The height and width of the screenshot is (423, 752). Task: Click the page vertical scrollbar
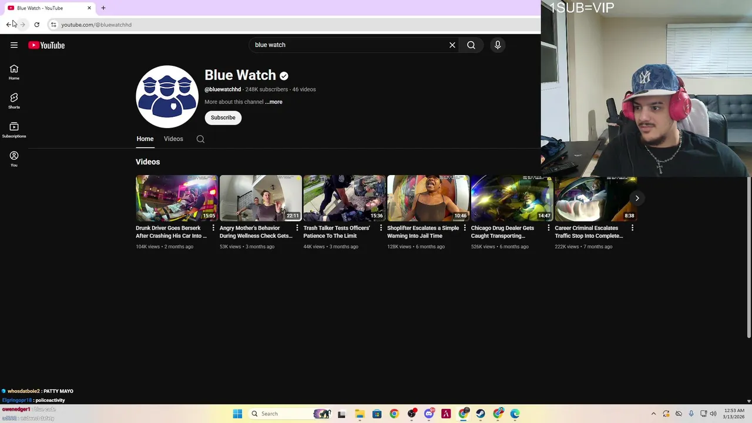click(x=748, y=257)
